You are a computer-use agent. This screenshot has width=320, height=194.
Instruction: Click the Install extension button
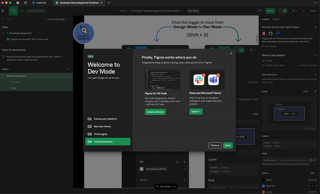pos(155,112)
